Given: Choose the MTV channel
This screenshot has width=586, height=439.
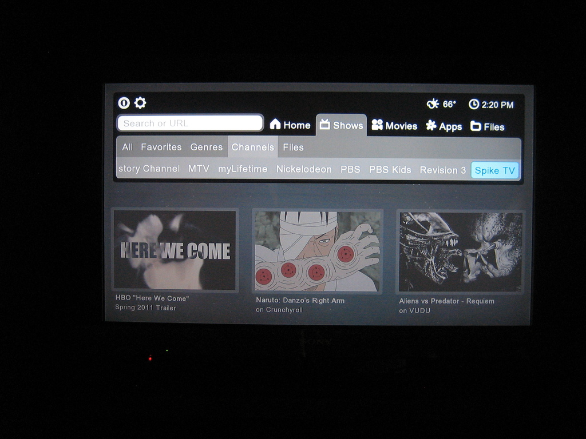Looking at the screenshot, I should click(x=199, y=169).
